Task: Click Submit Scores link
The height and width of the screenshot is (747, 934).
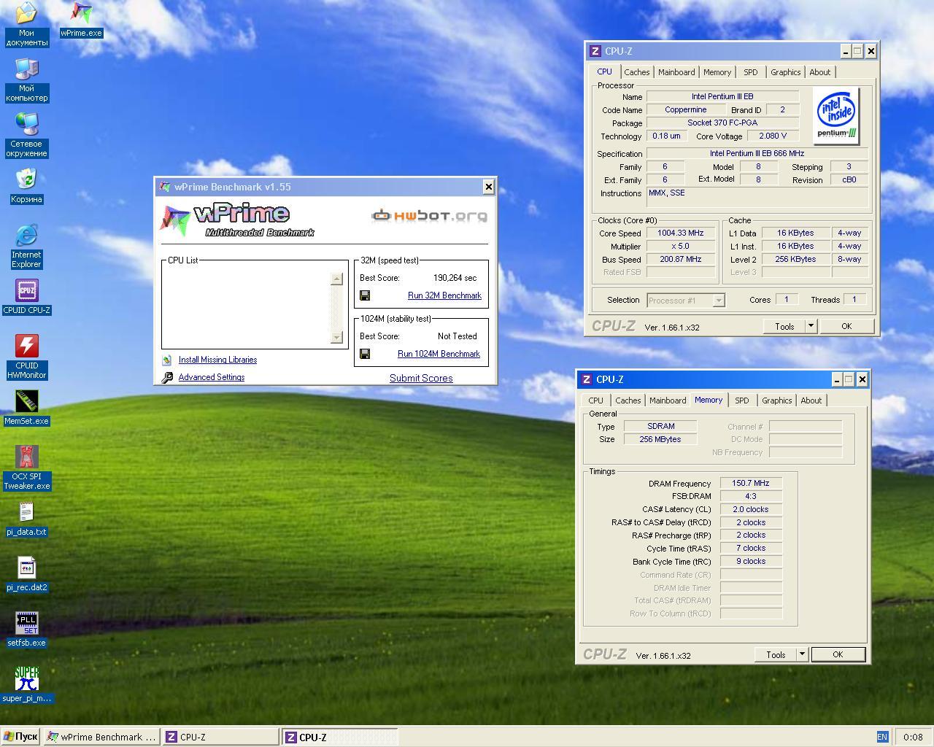Action: pos(421,378)
